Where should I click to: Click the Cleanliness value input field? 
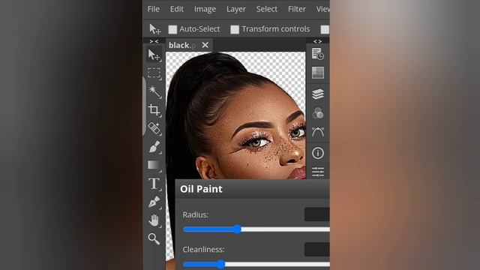pos(316,249)
